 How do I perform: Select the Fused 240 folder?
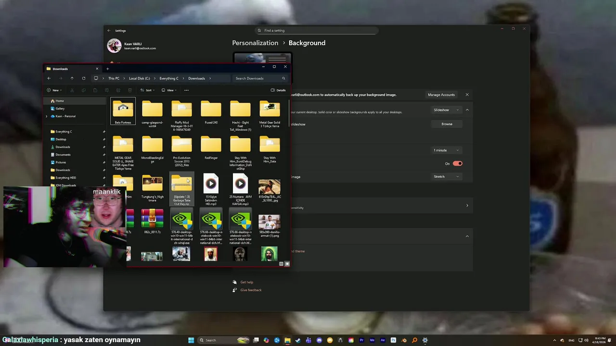pyautogui.click(x=211, y=112)
